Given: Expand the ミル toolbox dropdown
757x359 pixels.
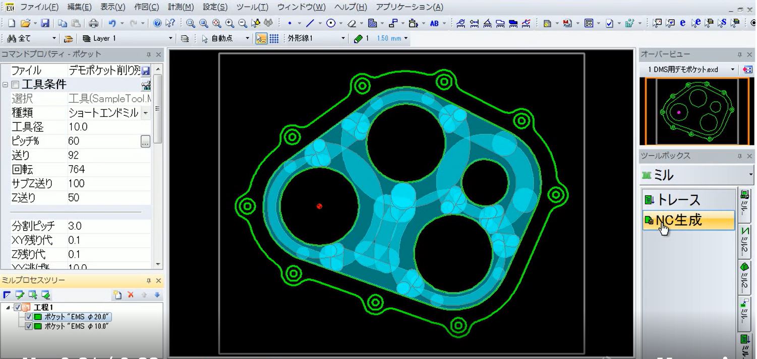Looking at the screenshot, I should pyautogui.click(x=750, y=175).
